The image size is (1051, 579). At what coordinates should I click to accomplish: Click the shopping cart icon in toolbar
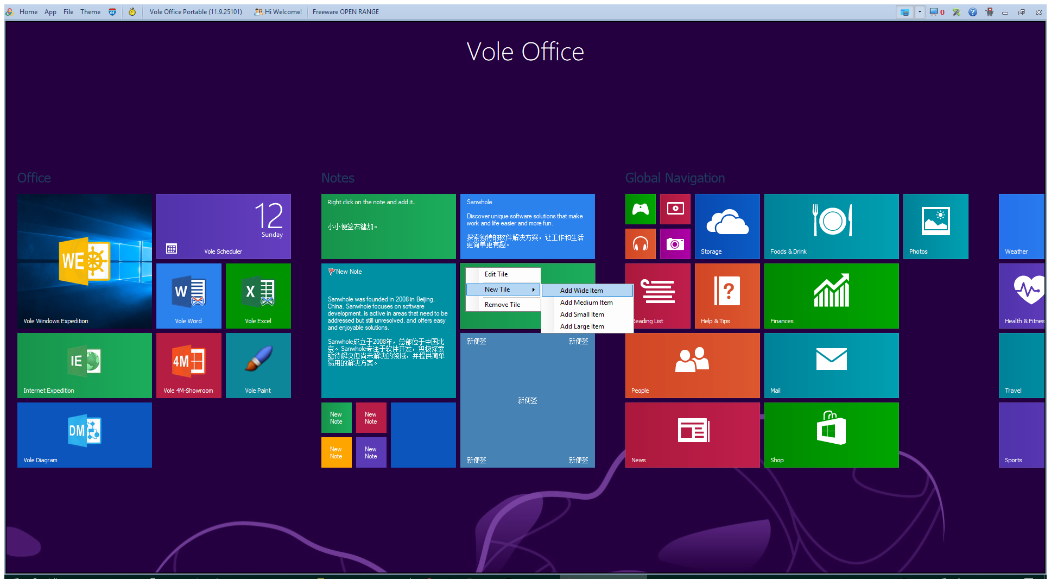989,12
